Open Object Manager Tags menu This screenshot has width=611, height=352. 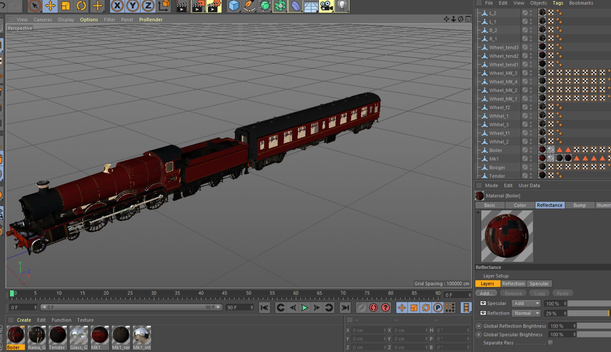pos(558,3)
